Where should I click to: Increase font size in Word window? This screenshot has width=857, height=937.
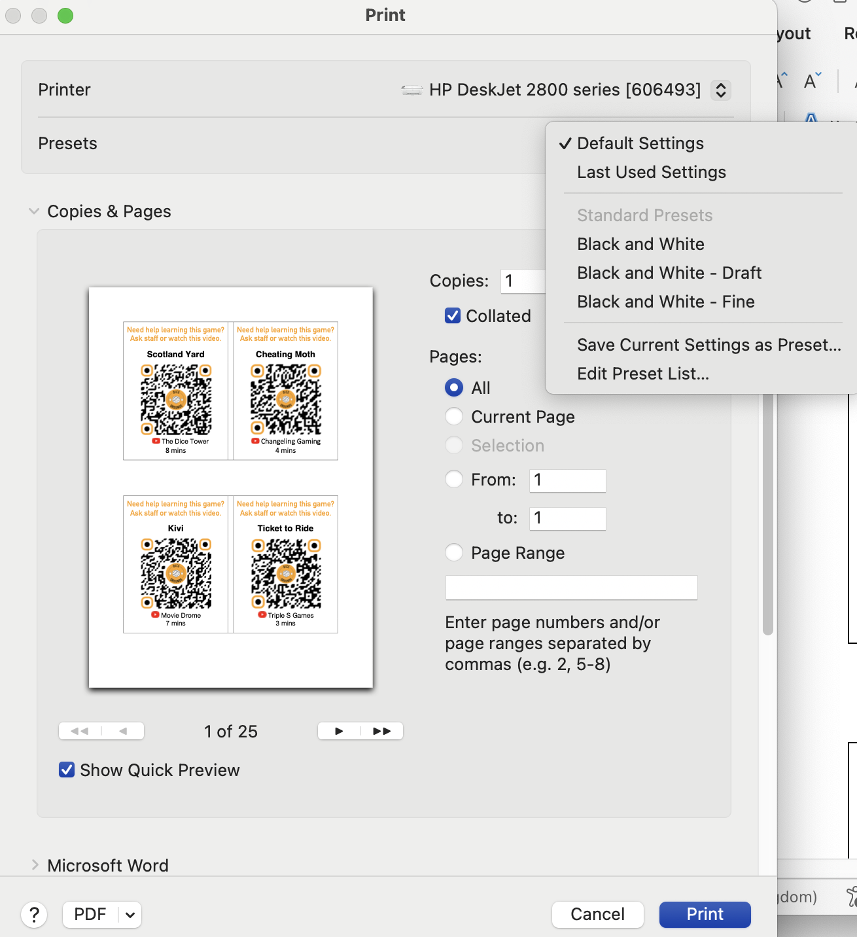click(780, 80)
